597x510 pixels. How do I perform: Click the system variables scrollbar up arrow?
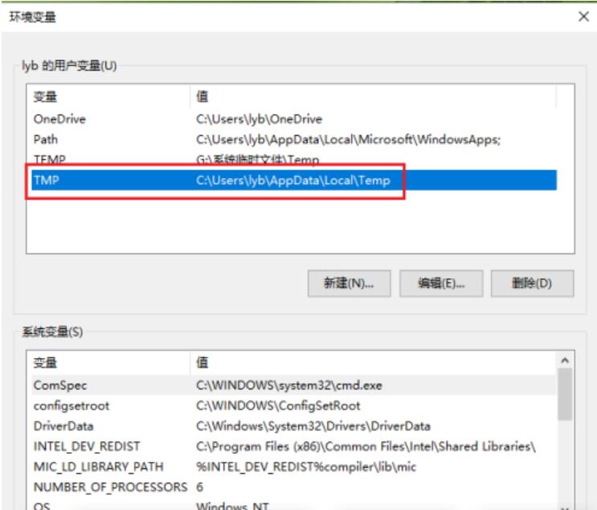[x=565, y=361]
